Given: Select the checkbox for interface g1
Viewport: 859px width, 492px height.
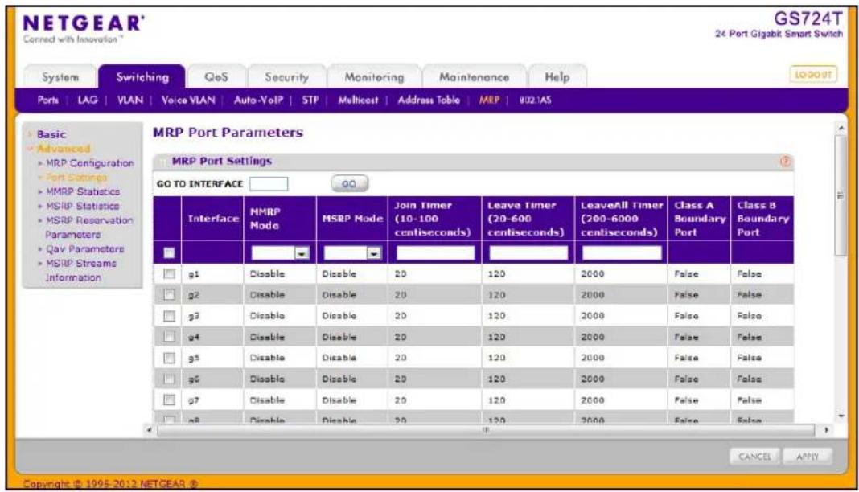Looking at the screenshot, I should click(x=169, y=273).
